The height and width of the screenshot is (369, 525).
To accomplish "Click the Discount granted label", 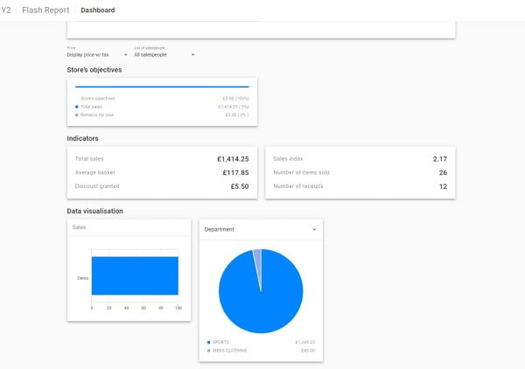I will pos(97,186).
